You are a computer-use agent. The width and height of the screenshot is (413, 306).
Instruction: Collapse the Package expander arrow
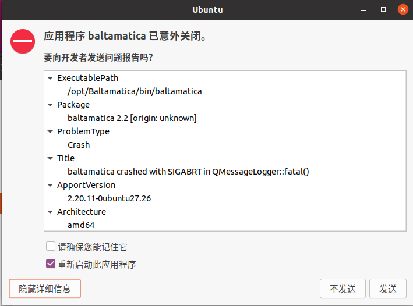50,105
